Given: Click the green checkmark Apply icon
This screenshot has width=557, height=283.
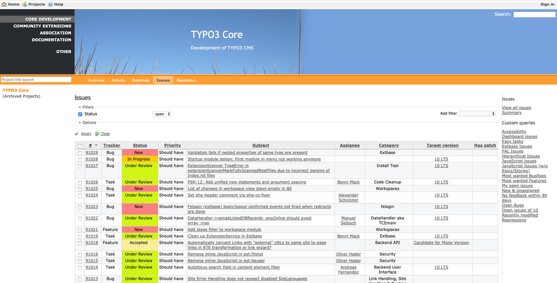Looking at the screenshot, I should tap(77, 134).
